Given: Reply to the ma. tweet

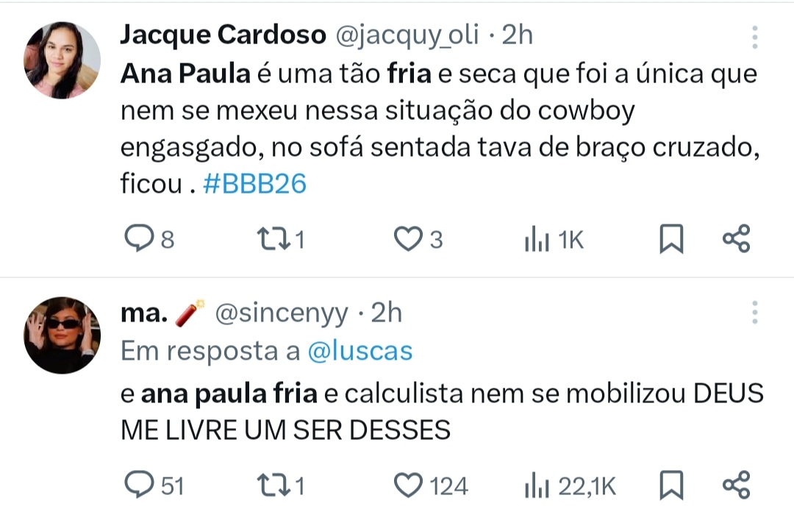Looking at the screenshot, I should [138, 486].
